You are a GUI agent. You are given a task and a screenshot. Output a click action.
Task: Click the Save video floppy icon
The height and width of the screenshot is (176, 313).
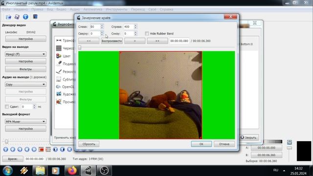[x=17, y=17]
